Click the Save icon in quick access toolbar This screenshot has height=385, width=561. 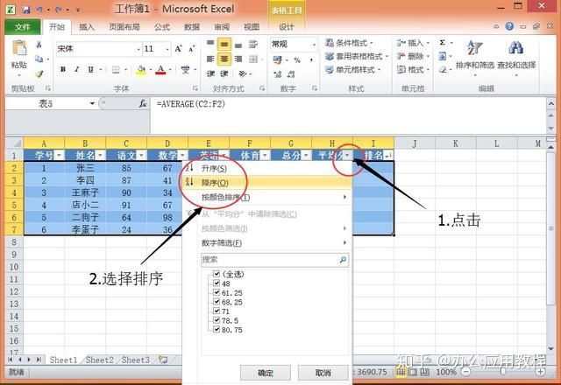[x=26, y=10]
